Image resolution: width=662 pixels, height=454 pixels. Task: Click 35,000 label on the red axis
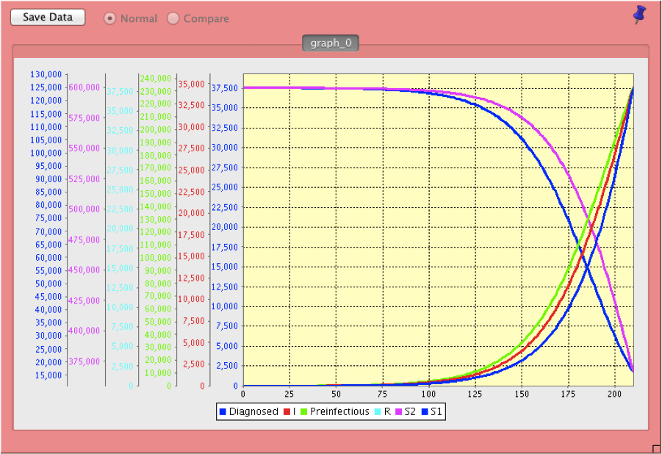(191, 84)
